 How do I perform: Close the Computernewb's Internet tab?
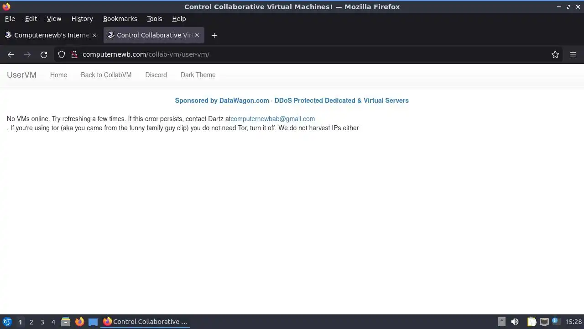click(x=94, y=35)
